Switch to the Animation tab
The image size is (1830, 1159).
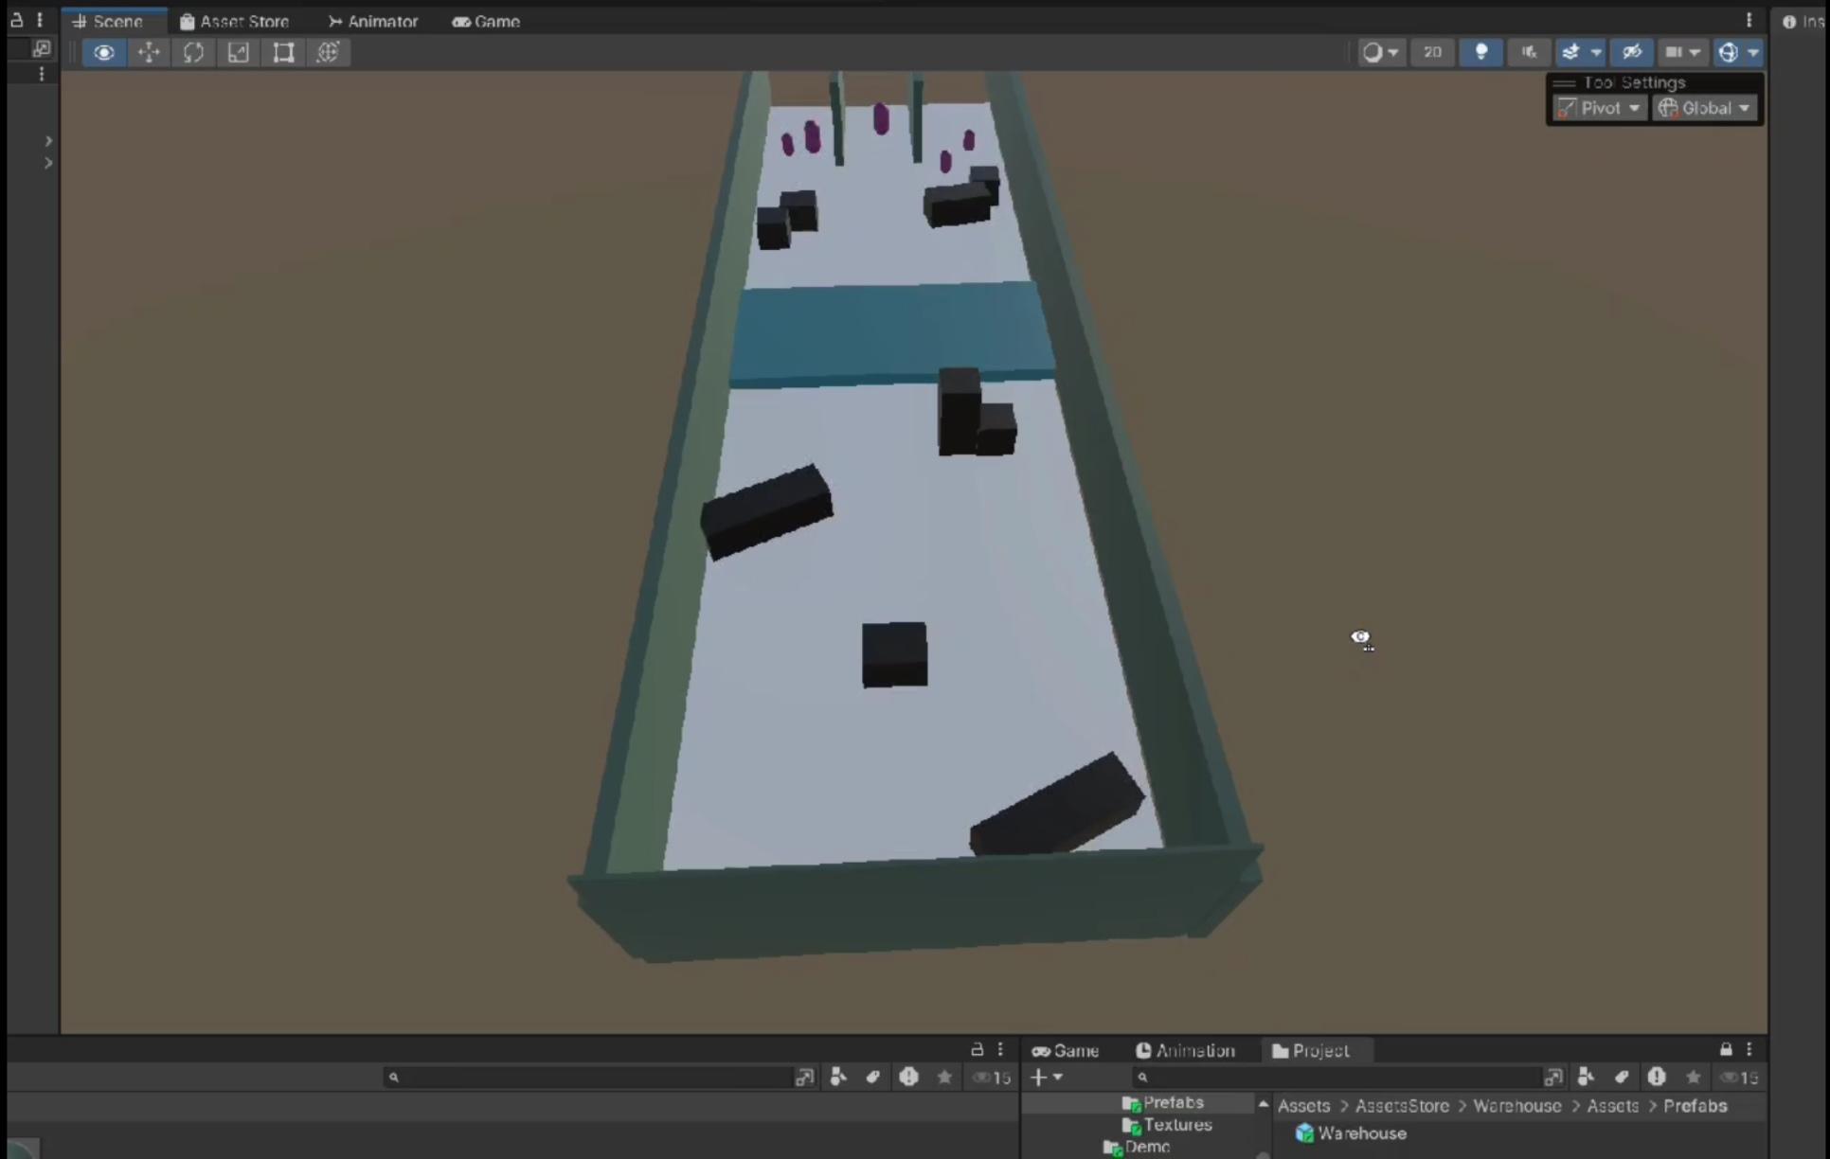coord(1185,1050)
